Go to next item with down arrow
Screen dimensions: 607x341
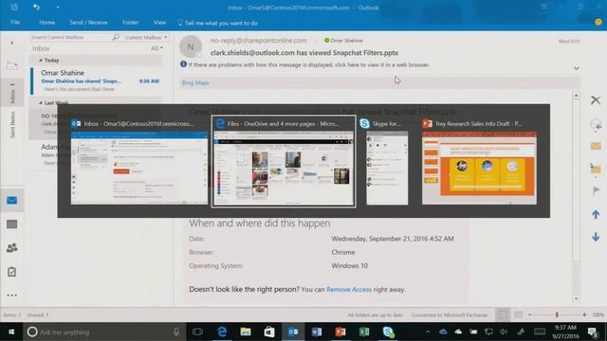[x=596, y=237]
